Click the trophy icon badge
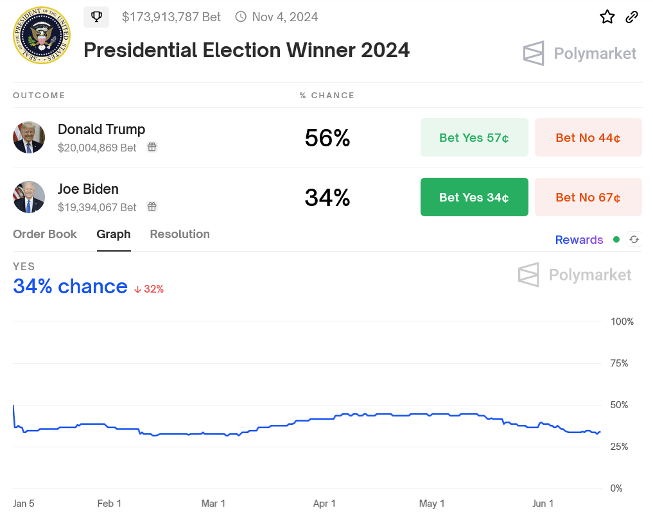Viewport: 653px width, 523px height. click(96, 17)
